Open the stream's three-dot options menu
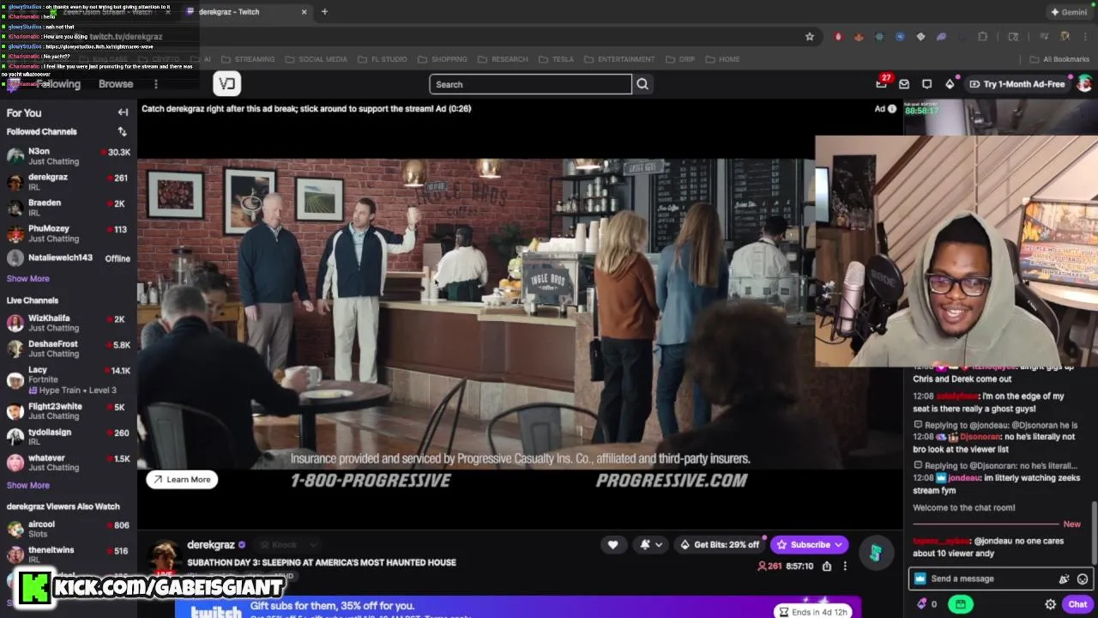 (x=845, y=566)
